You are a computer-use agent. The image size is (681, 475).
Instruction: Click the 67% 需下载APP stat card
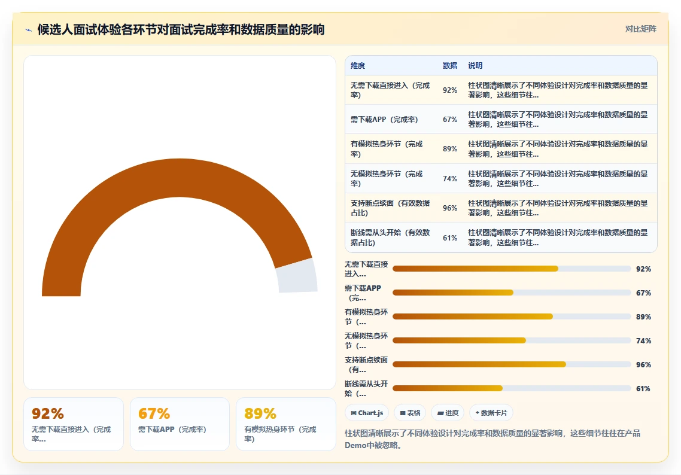coord(180,424)
